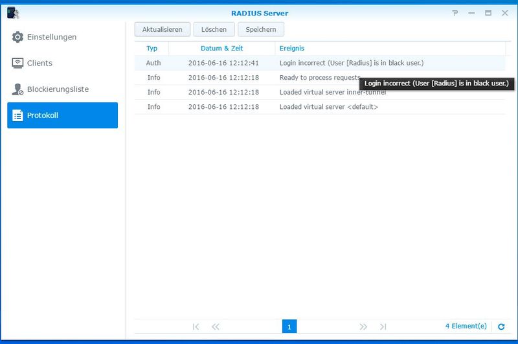
Task: Sort by Datum & Zeit column header
Action: pyautogui.click(x=221, y=48)
